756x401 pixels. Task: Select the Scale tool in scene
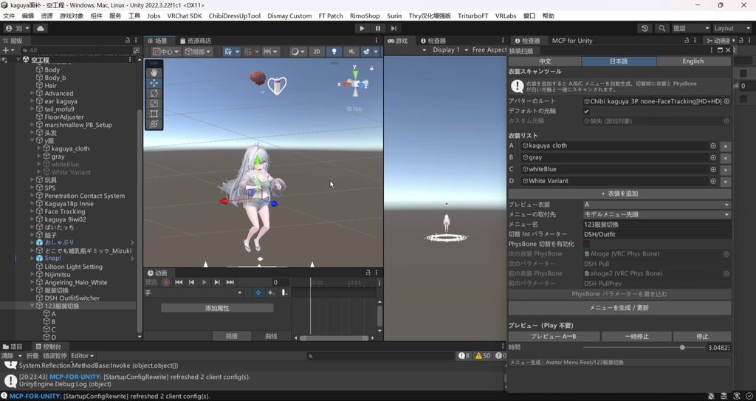coord(154,103)
